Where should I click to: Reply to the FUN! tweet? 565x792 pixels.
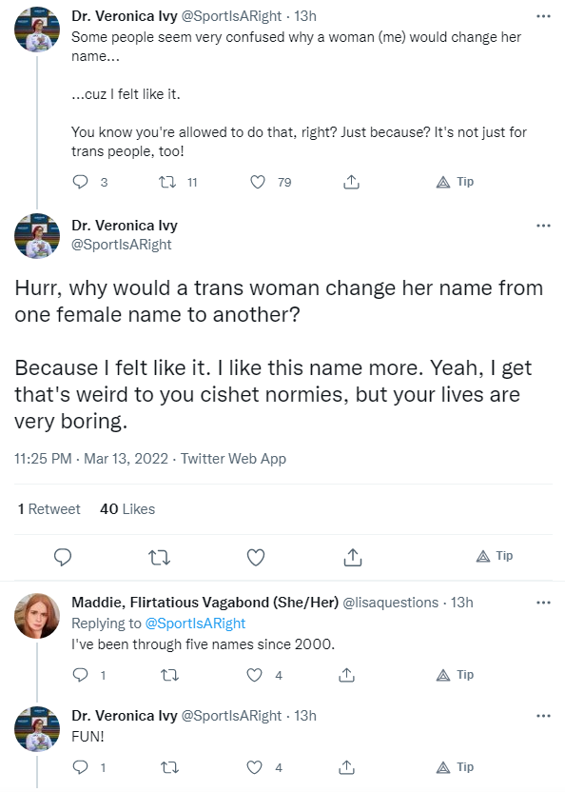point(80,767)
